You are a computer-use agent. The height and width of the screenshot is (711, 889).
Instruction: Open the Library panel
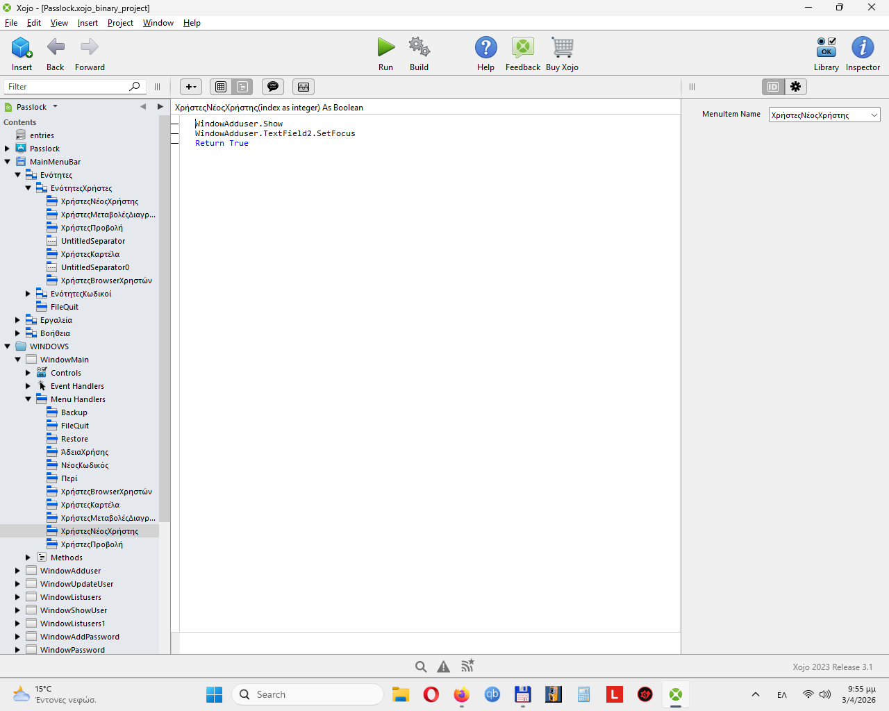(x=826, y=48)
